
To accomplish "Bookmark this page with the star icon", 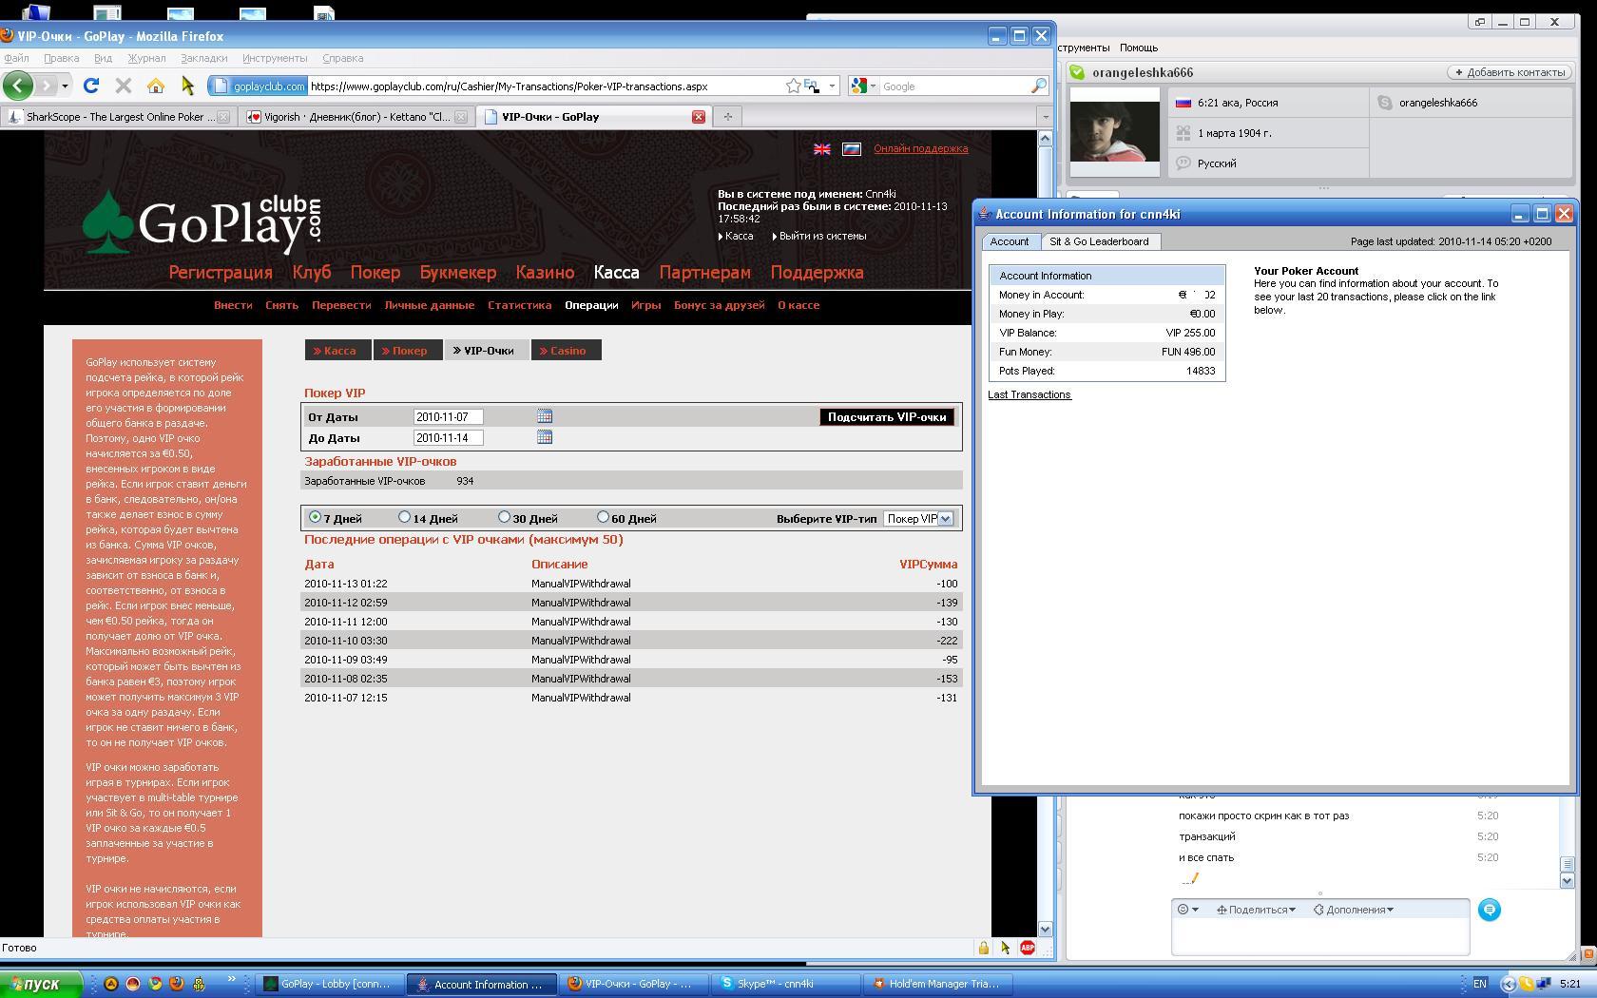I will pos(793,86).
